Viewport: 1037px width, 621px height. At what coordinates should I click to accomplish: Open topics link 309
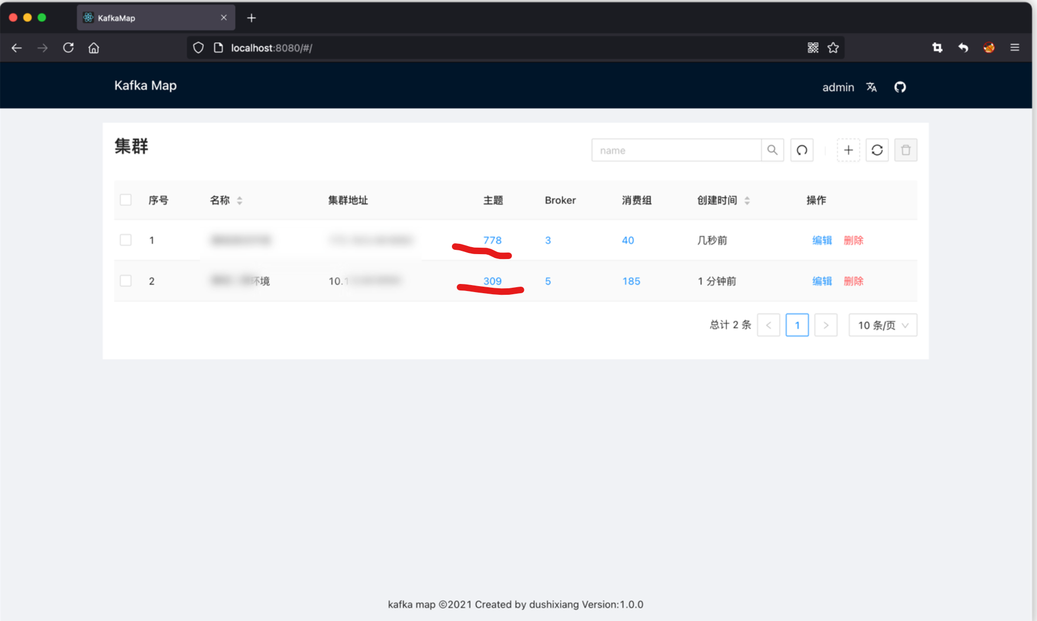492,281
